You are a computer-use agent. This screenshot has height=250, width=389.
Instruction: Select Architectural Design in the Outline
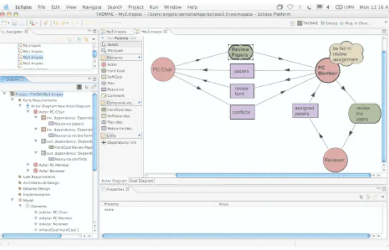click(39, 183)
